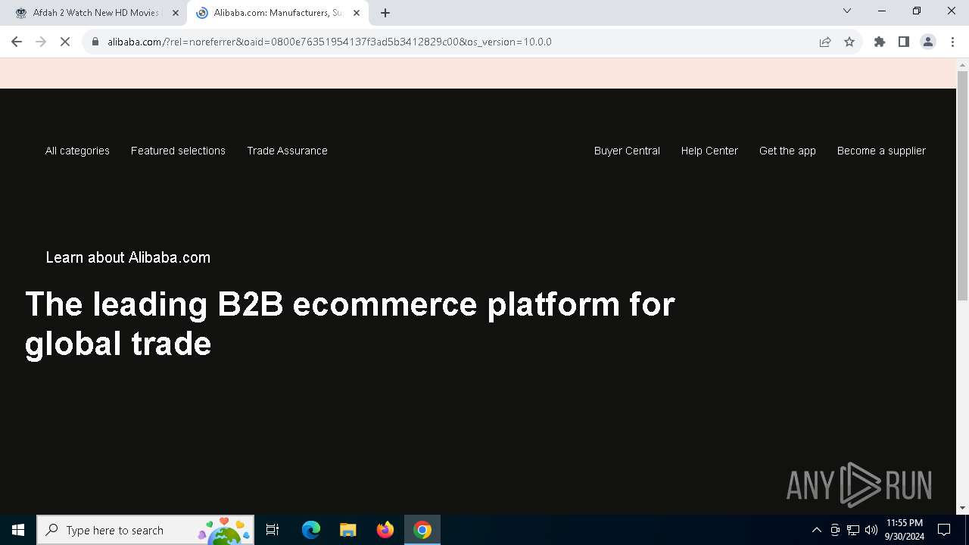Screen dimensions: 969x545
Task: View site information lock icon
Action: [95, 42]
